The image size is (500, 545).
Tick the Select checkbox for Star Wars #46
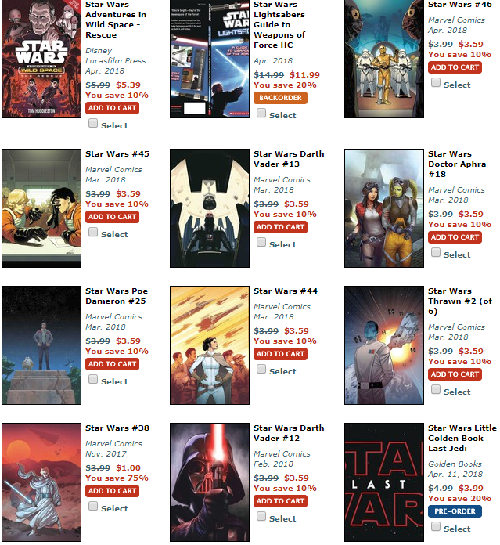436,82
